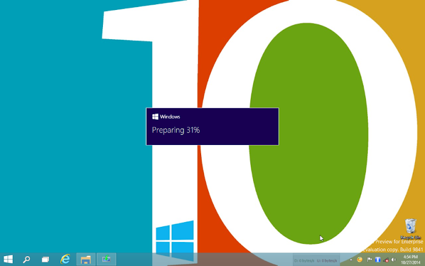This screenshot has height=266, width=425.
Task: Click the blue tray icon beside the flag
Action: [378, 260]
